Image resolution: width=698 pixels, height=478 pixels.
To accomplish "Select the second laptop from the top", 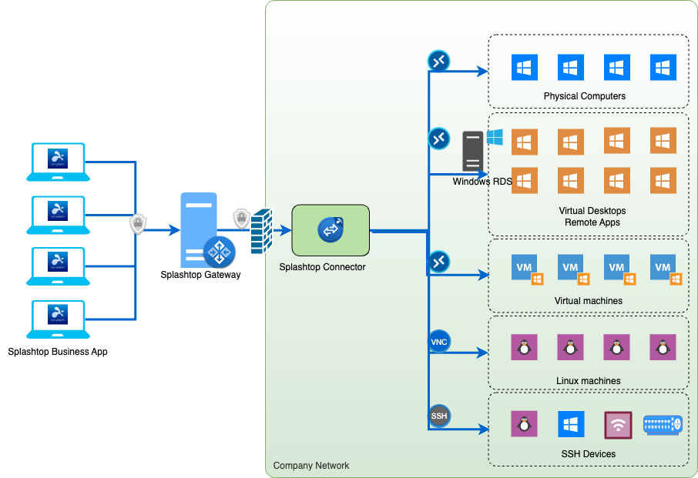I will 59,216.
